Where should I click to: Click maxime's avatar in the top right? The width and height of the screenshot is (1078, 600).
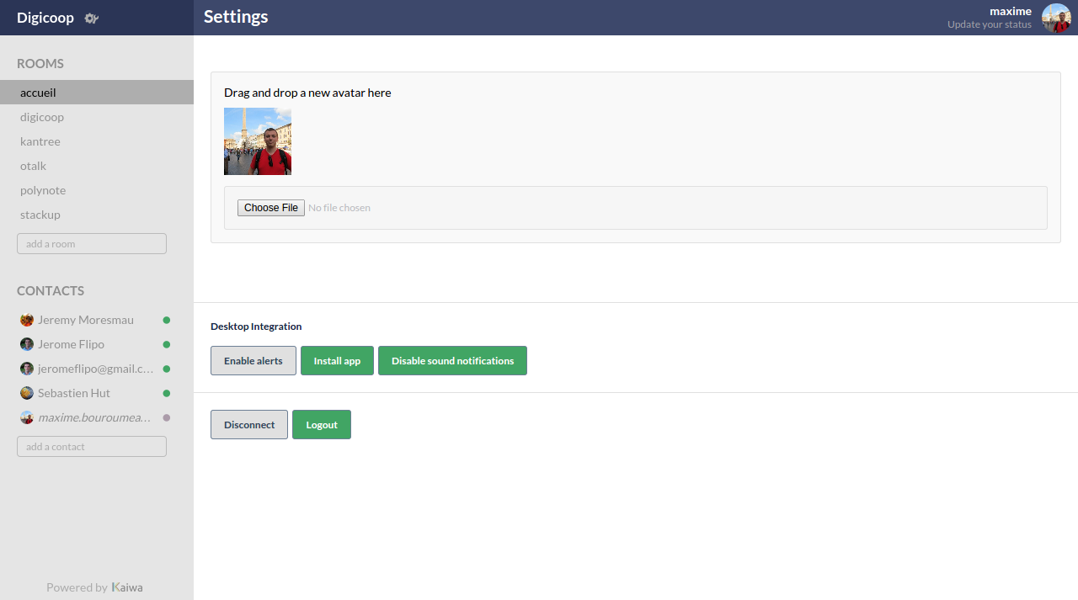pyautogui.click(x=1056, y=18)
